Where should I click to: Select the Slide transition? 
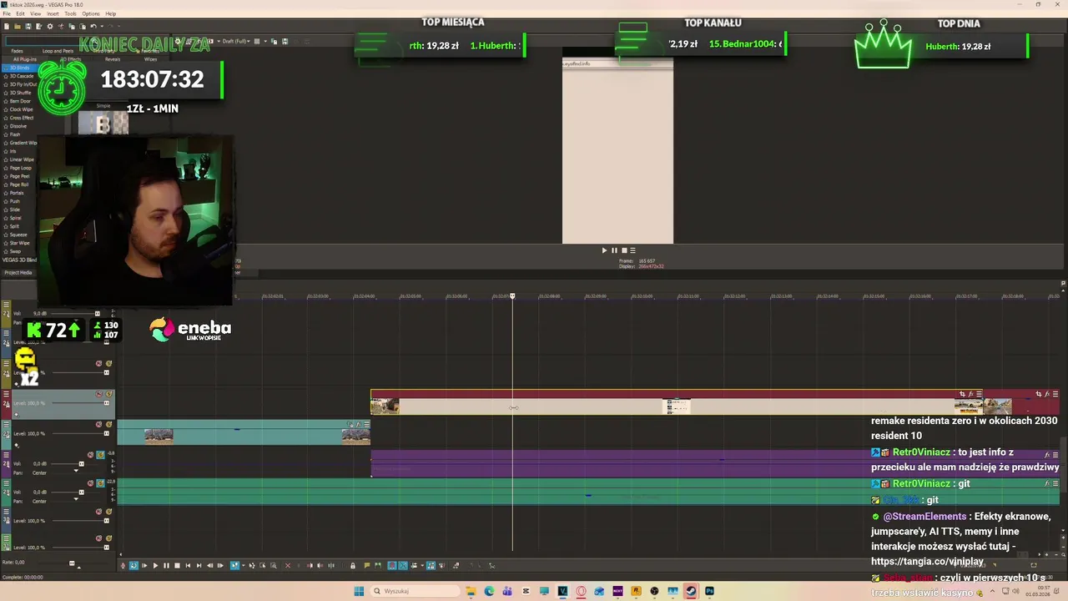tap(14, 210)
